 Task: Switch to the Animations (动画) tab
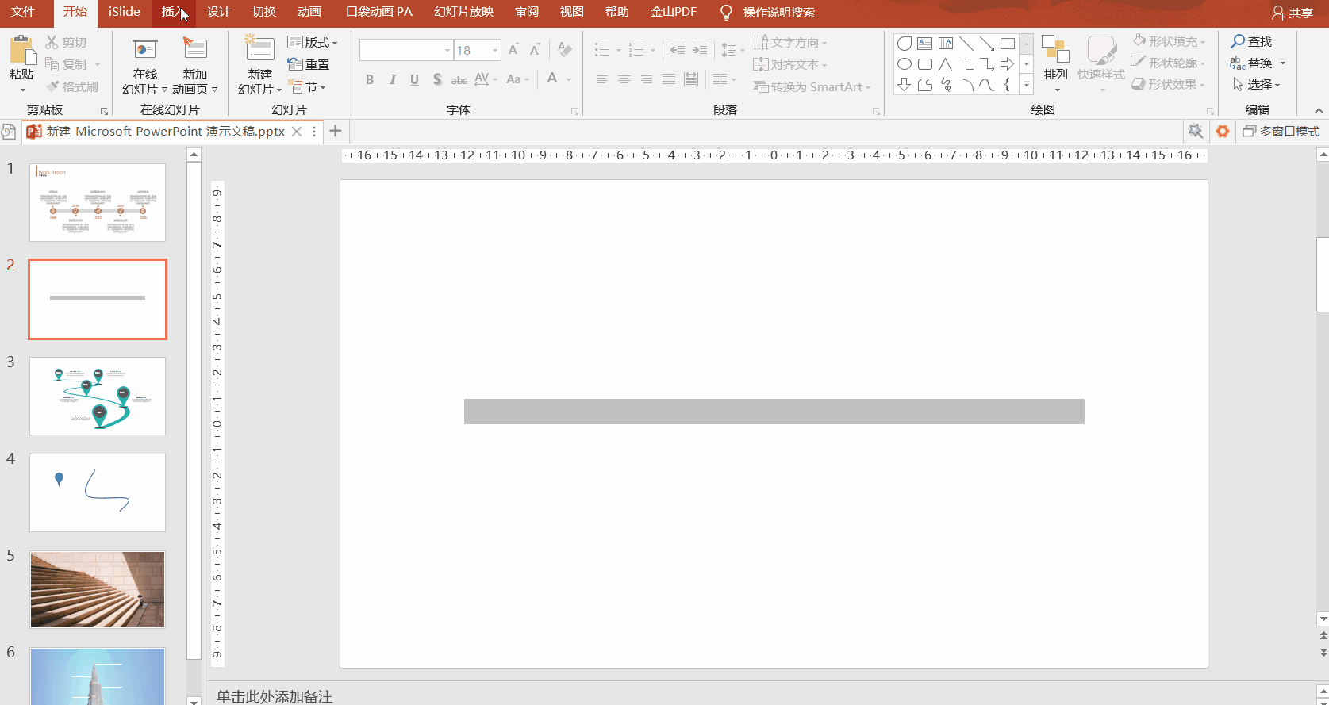[x=309, y=12]
